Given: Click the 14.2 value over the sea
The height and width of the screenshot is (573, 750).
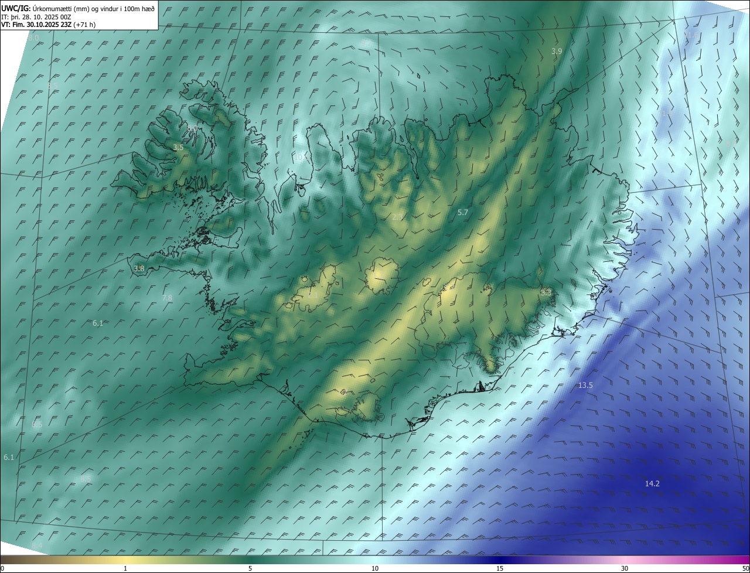Looking at the screenshot, I should pyautogui.click(x=652, y=484).
